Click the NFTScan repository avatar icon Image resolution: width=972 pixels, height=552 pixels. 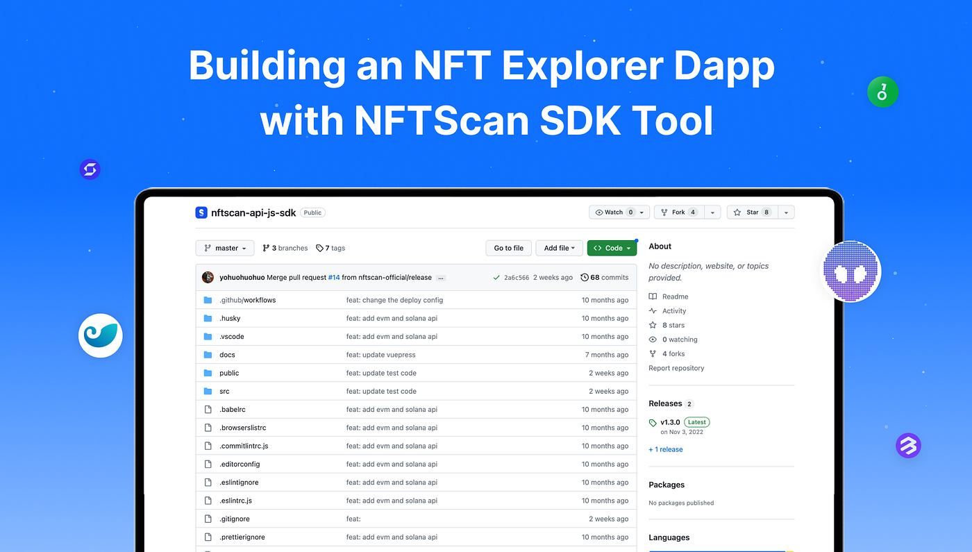point(201,212)
